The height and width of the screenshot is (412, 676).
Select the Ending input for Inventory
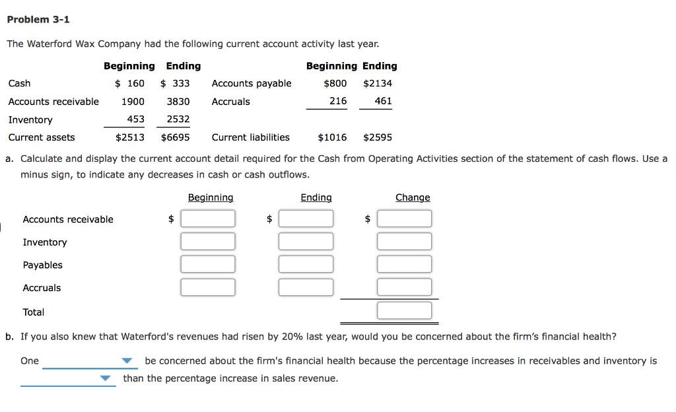306,241
